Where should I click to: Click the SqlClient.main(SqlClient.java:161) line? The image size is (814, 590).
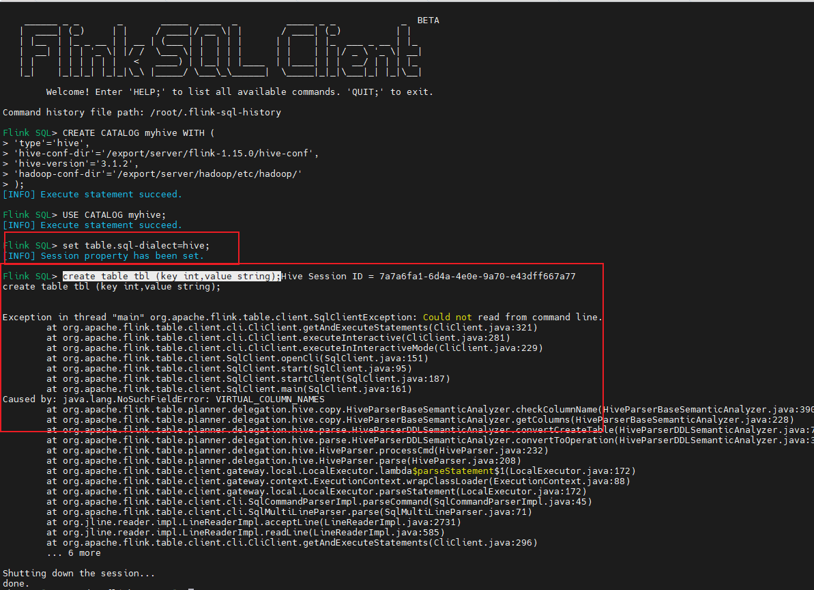pyautogui.click(x=229, y=389)
